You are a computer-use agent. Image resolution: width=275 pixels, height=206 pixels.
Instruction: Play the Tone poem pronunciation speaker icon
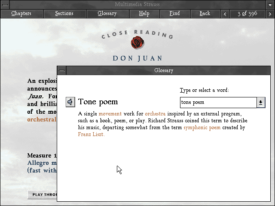pyautogui.click(x=70, y=102)
